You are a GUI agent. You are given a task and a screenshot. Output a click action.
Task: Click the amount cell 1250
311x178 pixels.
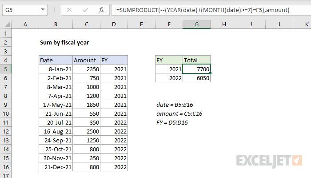(x=87, y=141)
